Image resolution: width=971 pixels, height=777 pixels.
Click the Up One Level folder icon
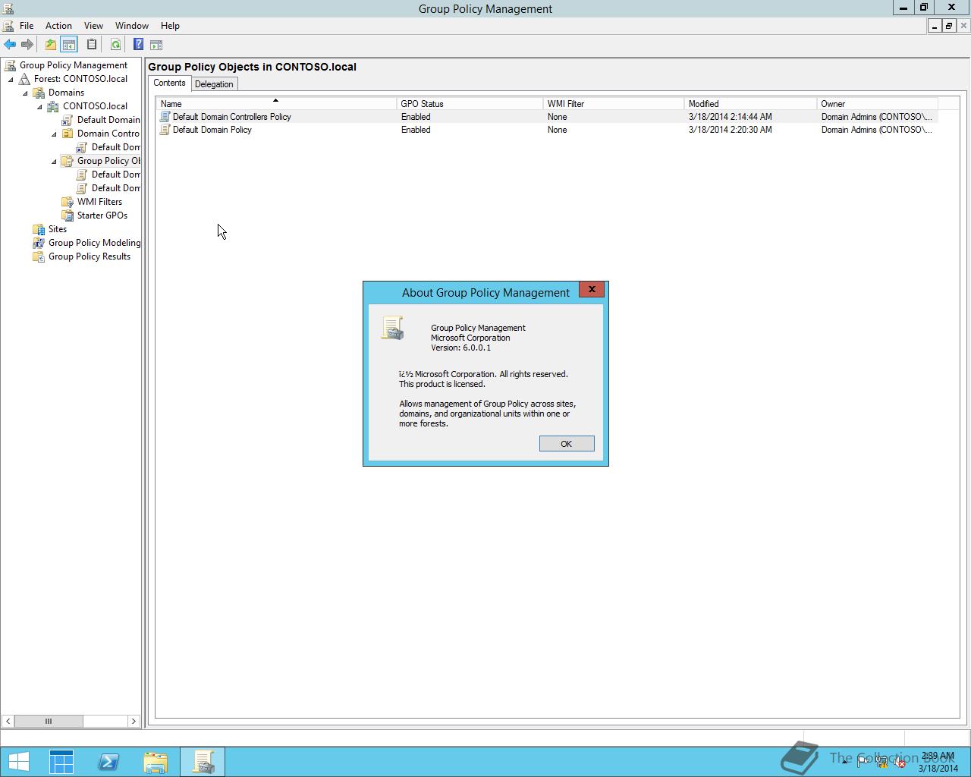(50, 45)
